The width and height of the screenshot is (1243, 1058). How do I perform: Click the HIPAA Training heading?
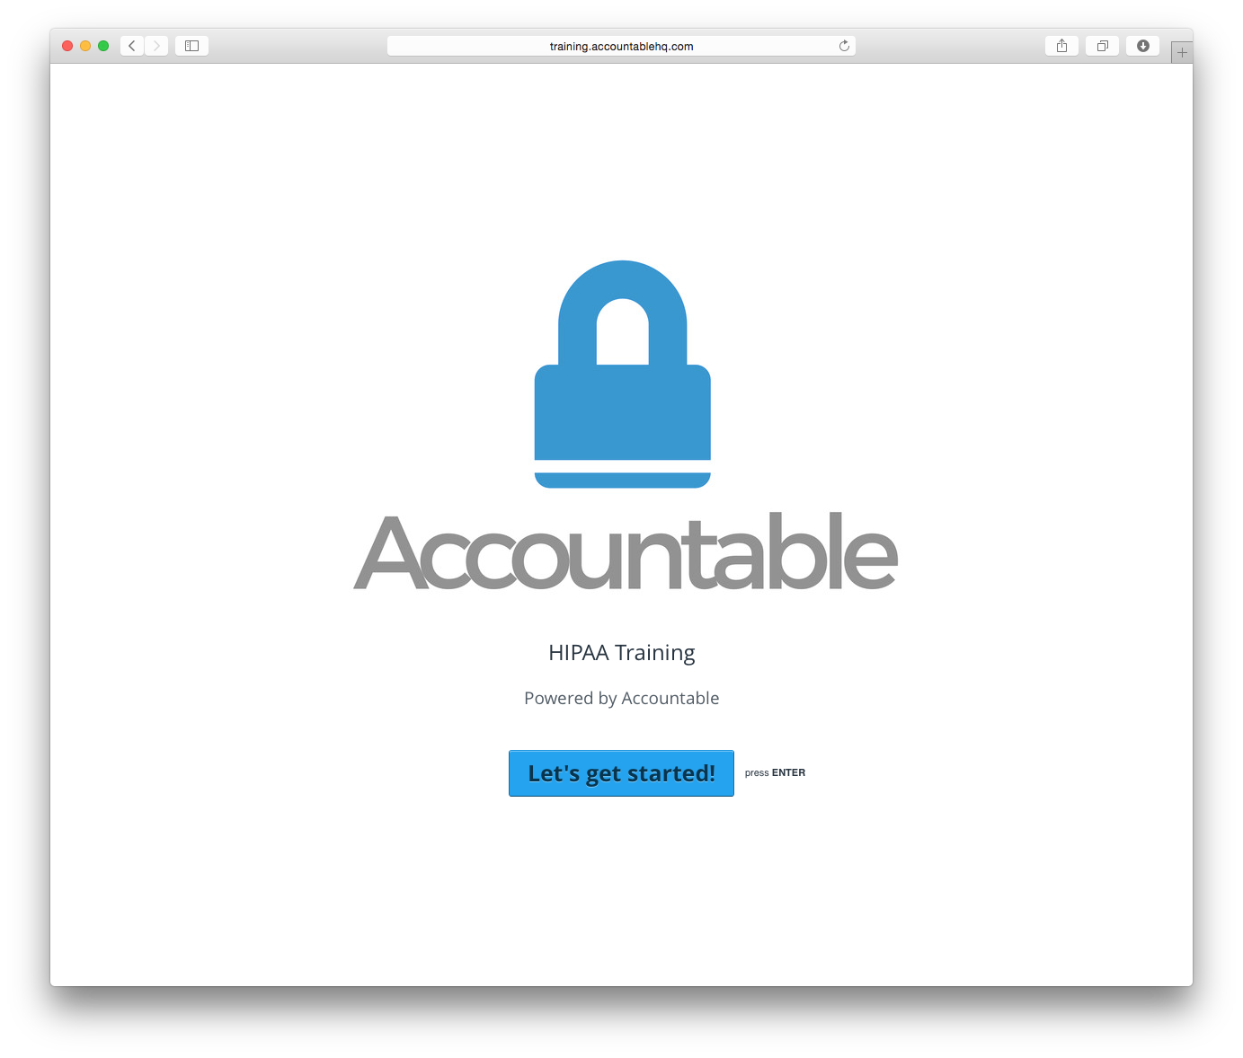[621, 653]
